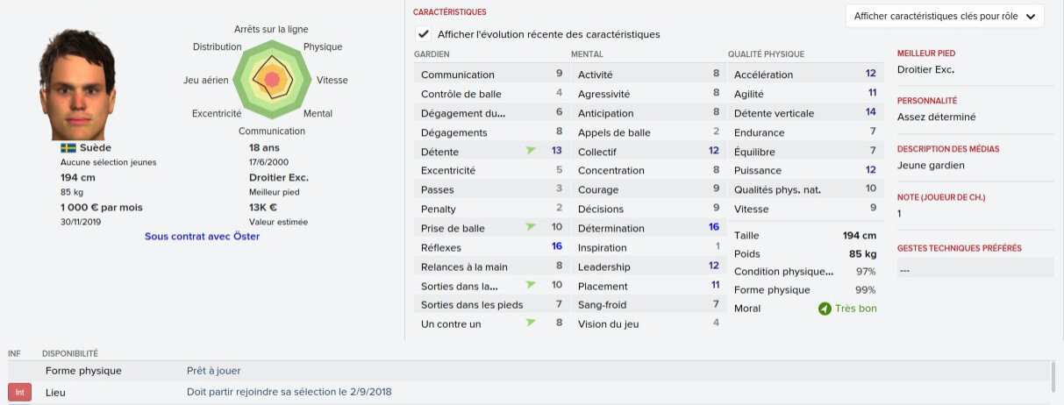The height and width of the screenshot is (405, 1064).
Task: Click the player's face photo
Action: 76,83
